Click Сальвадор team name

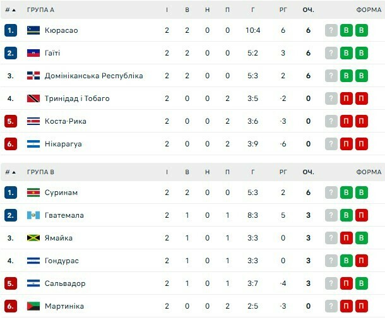pos(65,283)
